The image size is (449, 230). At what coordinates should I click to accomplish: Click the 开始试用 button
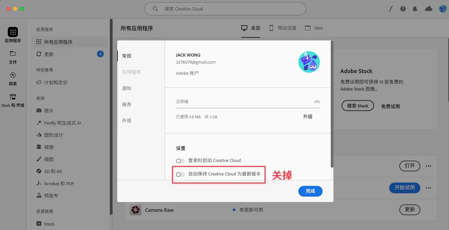tap(405, 188)
